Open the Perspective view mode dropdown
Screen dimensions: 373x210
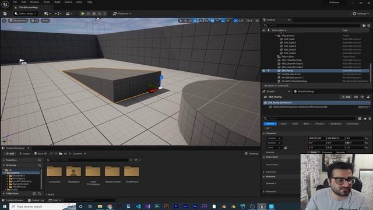18,21
